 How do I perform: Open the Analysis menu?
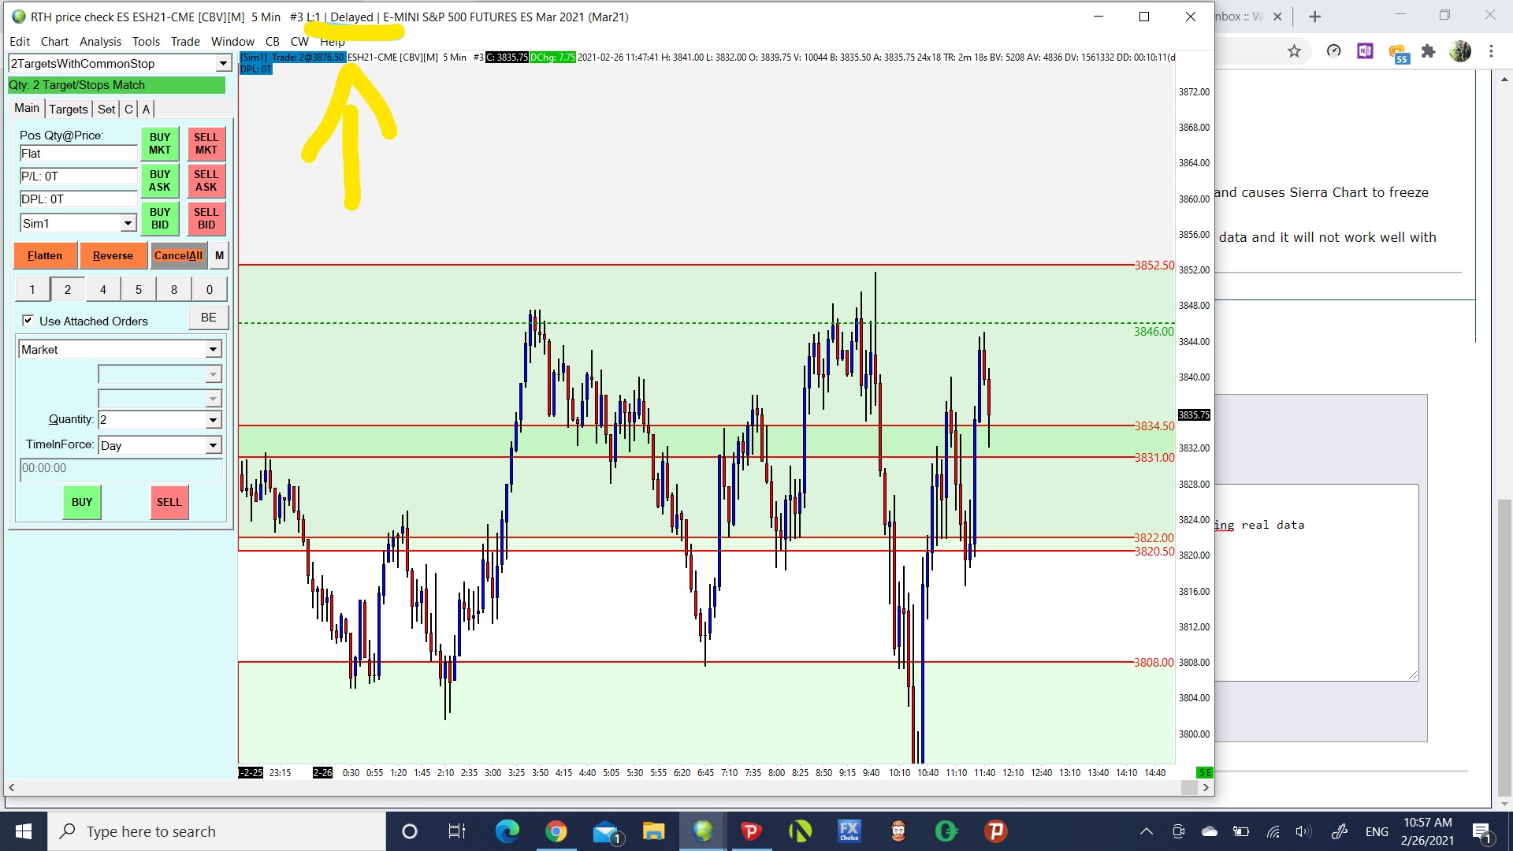100,41
